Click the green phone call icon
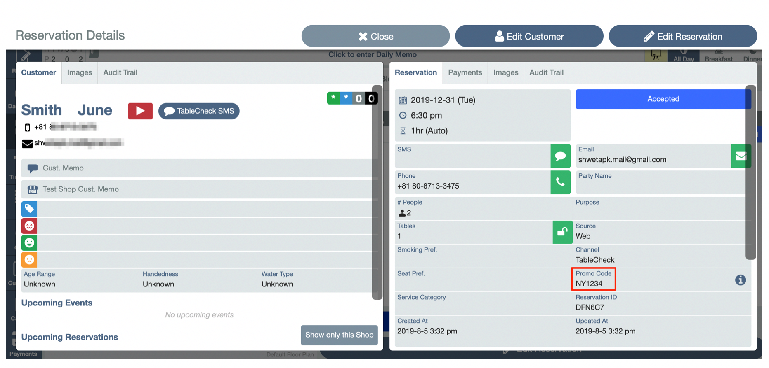Screen dimensions: 769x368 pos(560,182)
